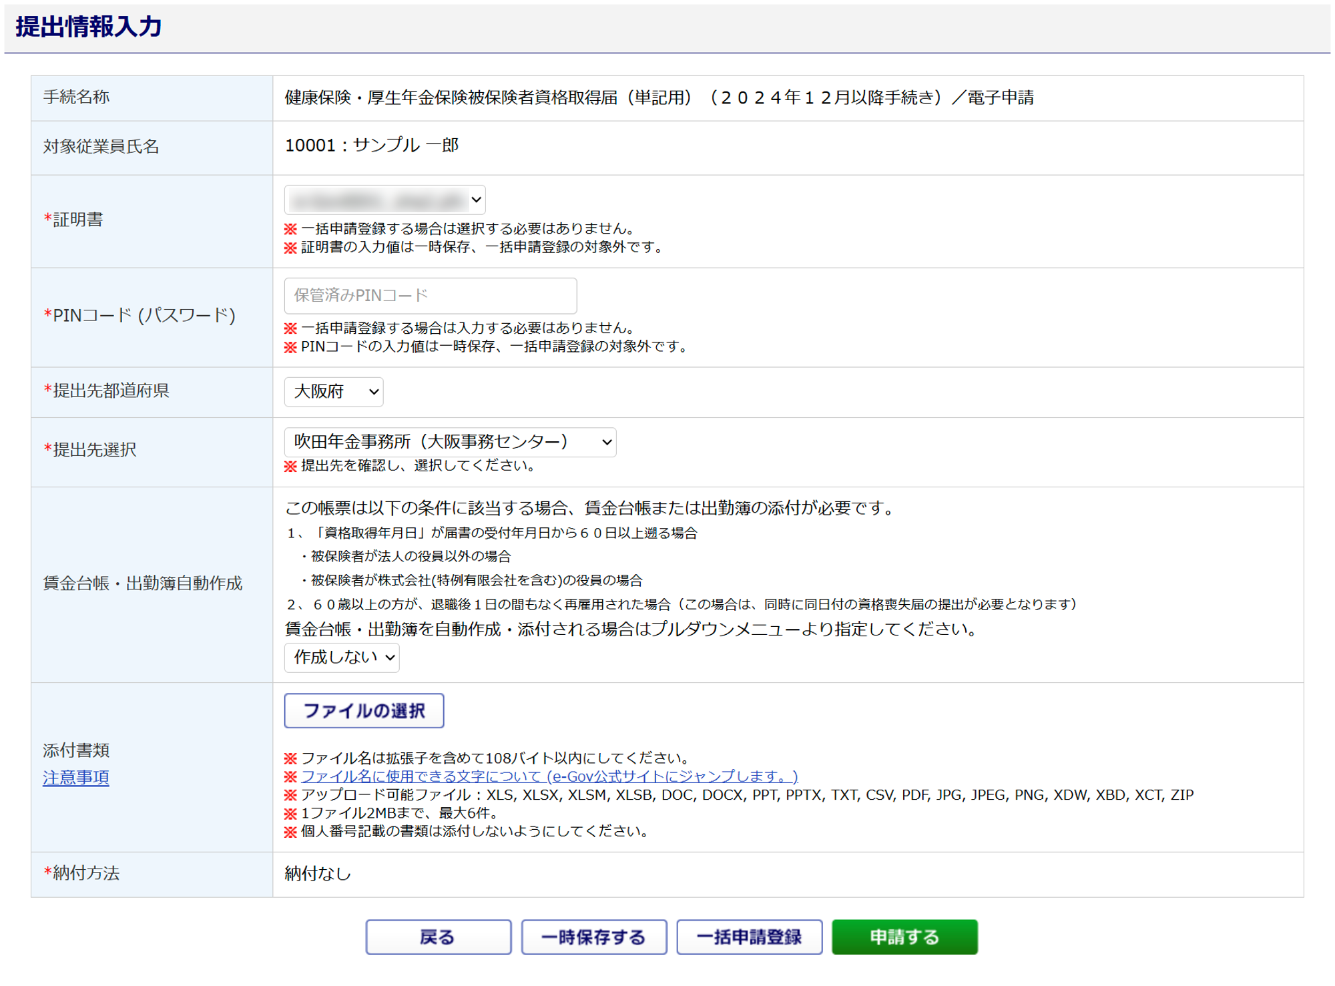Viewport: 1335px width, 986px height.
Task: Click the 提出情報入力 page heading
Action: coord(89,27)
